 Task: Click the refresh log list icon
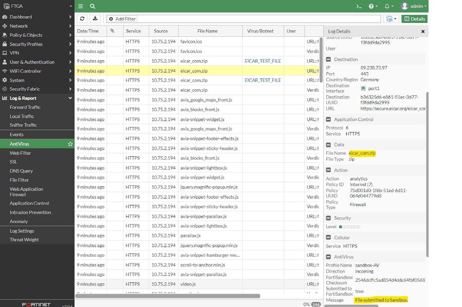tap(82, 19)
